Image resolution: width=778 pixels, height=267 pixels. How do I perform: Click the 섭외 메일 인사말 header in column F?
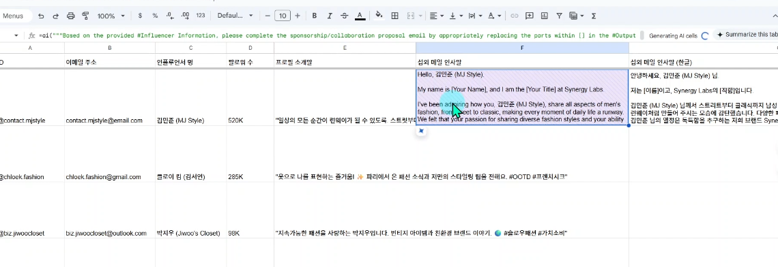(x=522, y=62)
